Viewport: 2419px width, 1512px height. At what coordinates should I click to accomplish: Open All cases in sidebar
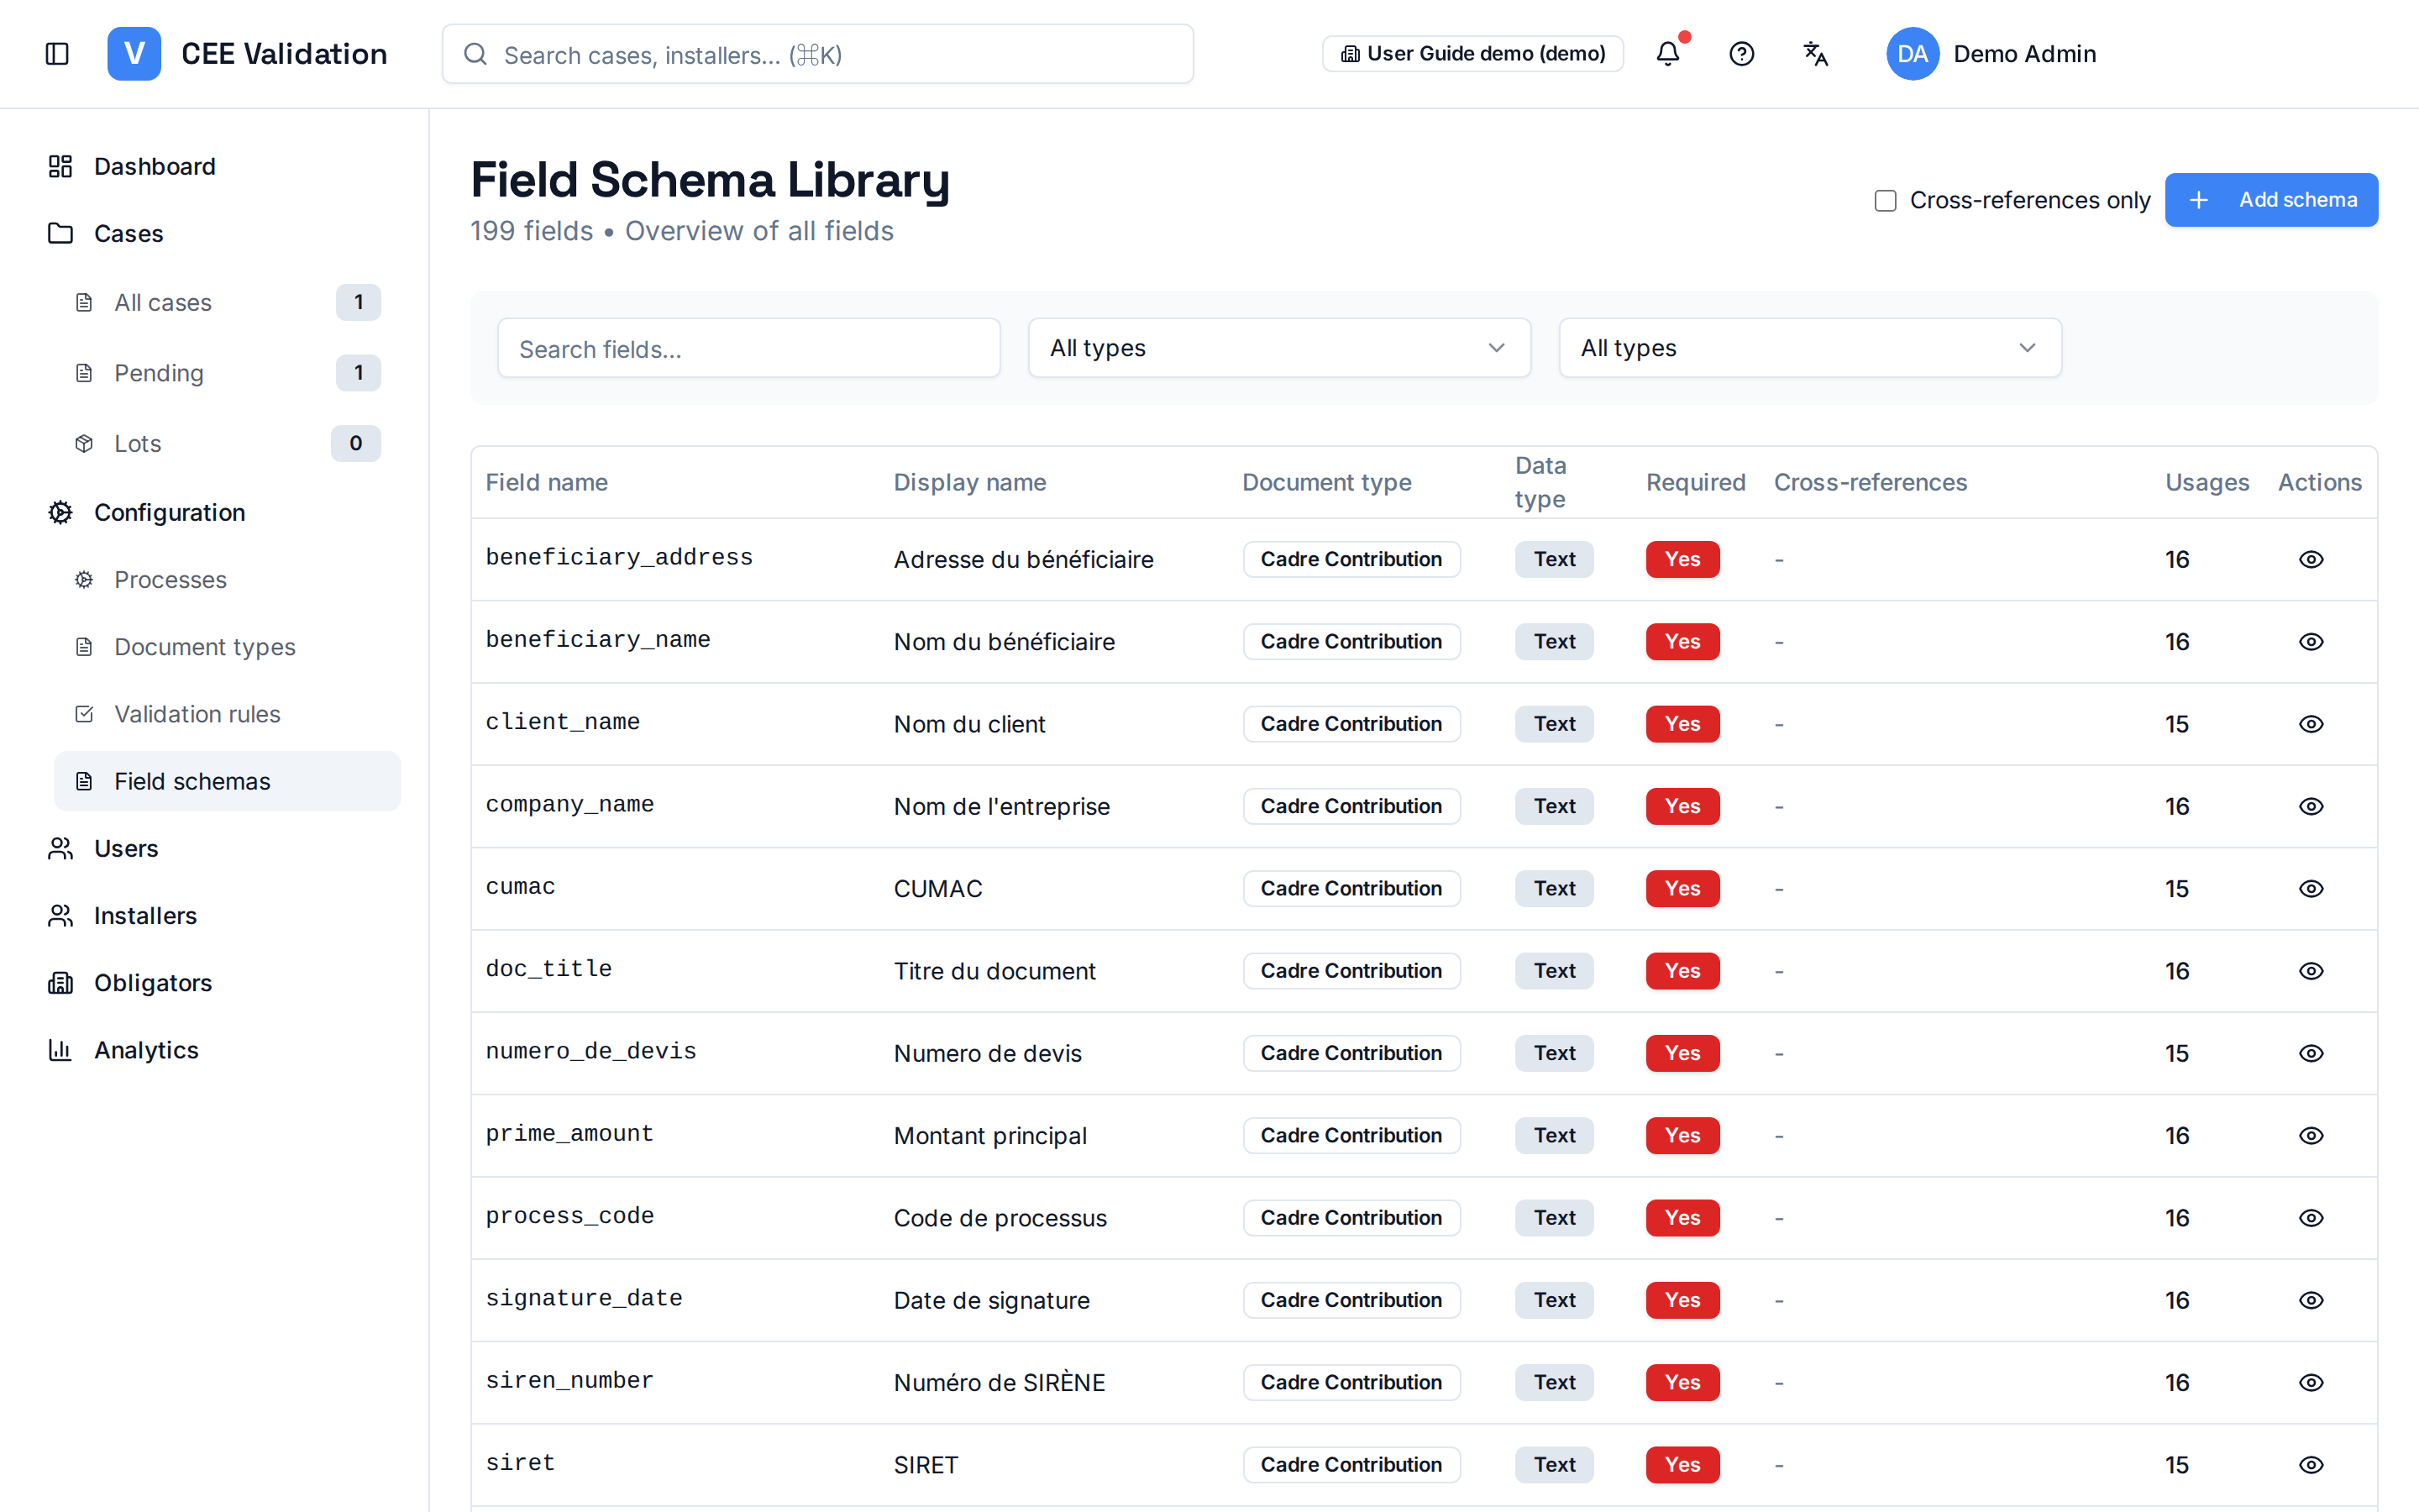coord(228,303)
